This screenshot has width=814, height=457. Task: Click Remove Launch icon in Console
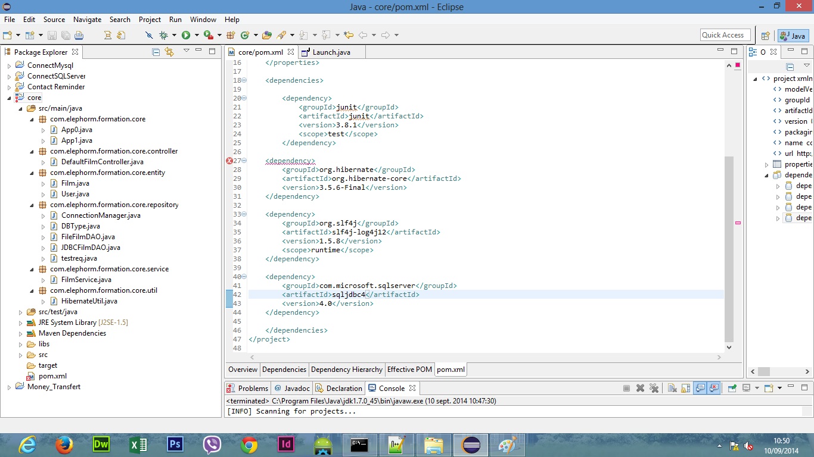click(x=640, y=388)
